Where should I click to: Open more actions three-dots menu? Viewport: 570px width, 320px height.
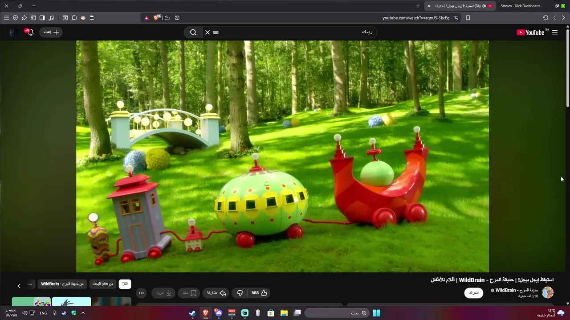point(141,293)
